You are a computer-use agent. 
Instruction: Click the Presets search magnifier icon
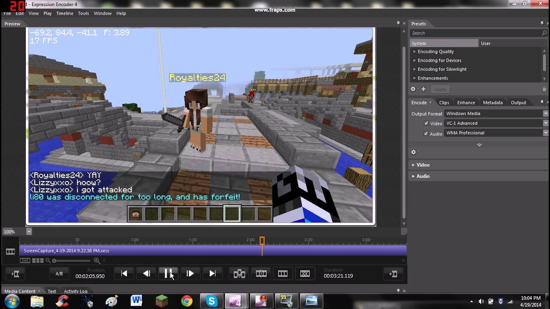point(544,33)
